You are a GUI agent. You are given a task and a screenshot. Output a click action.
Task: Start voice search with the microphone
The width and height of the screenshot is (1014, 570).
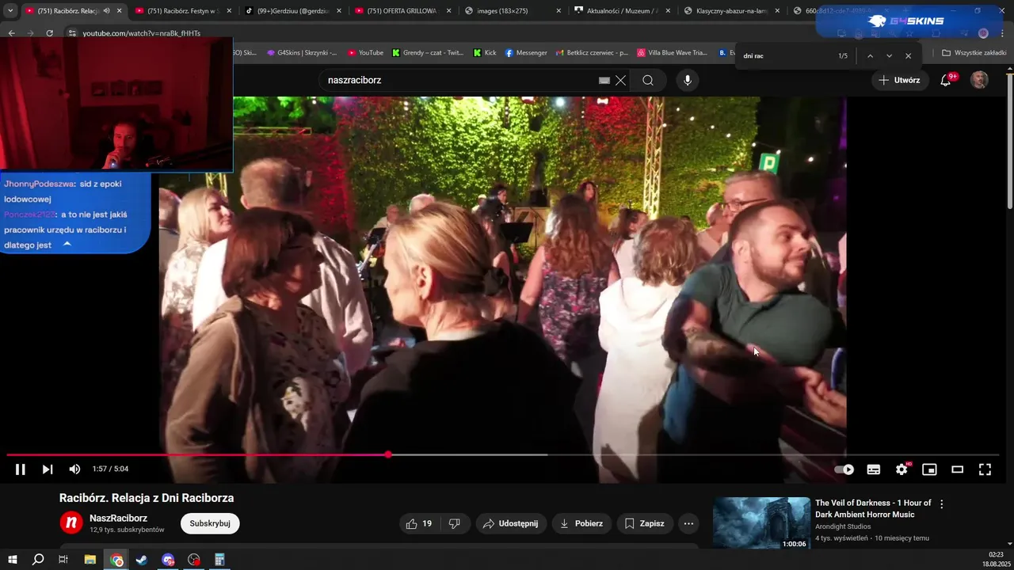[688, 80]
